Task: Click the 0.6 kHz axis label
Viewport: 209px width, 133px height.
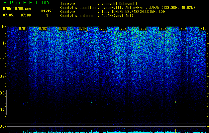Action: (x=2, y=126)
